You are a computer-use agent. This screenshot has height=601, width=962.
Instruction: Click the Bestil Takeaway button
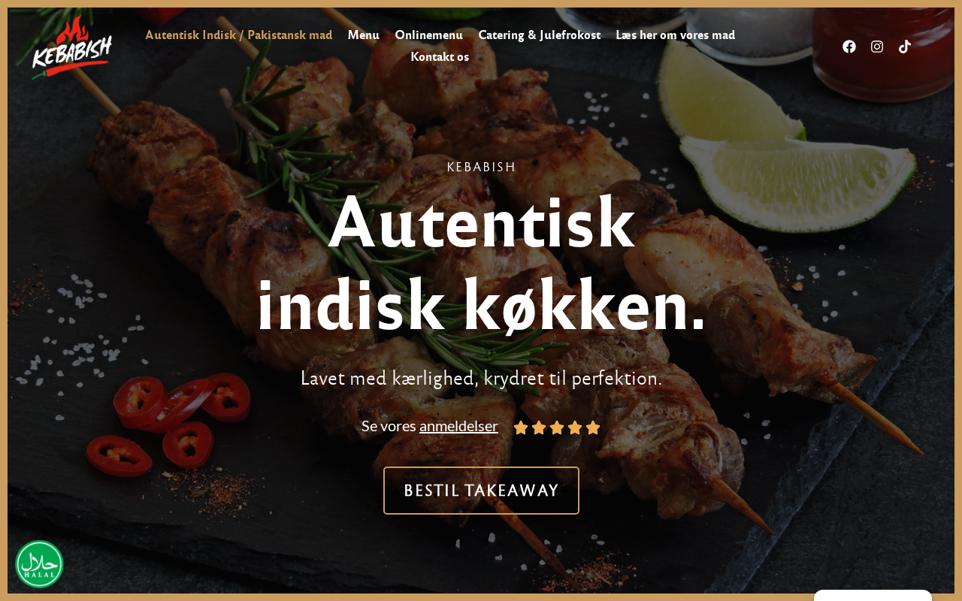point(481,491)
